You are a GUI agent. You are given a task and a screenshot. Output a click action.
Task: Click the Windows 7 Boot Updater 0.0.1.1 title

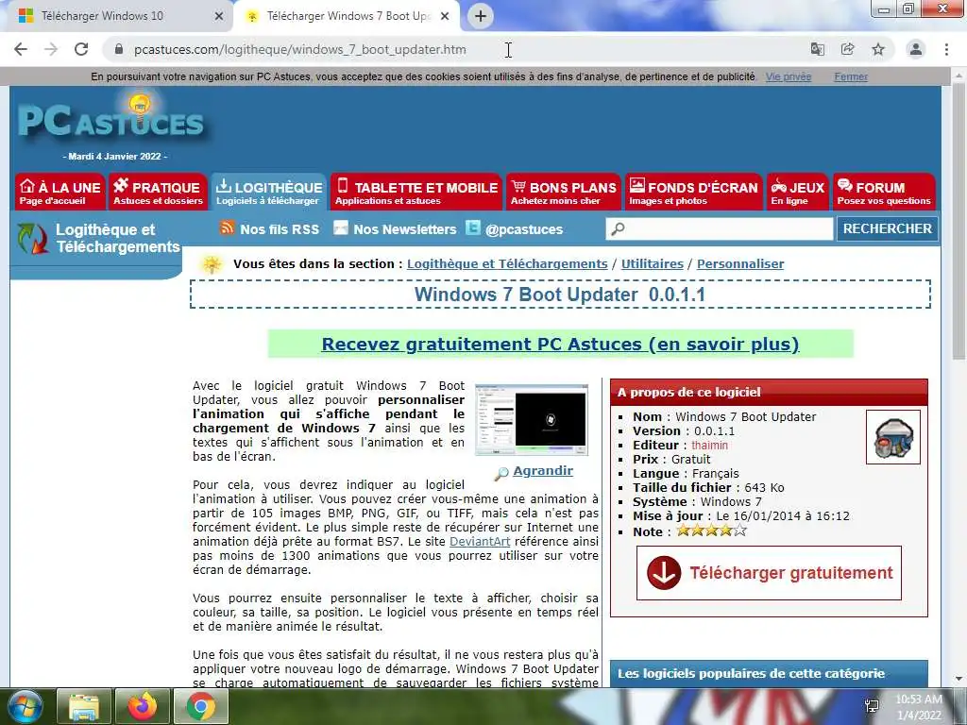tap(560, 295)
